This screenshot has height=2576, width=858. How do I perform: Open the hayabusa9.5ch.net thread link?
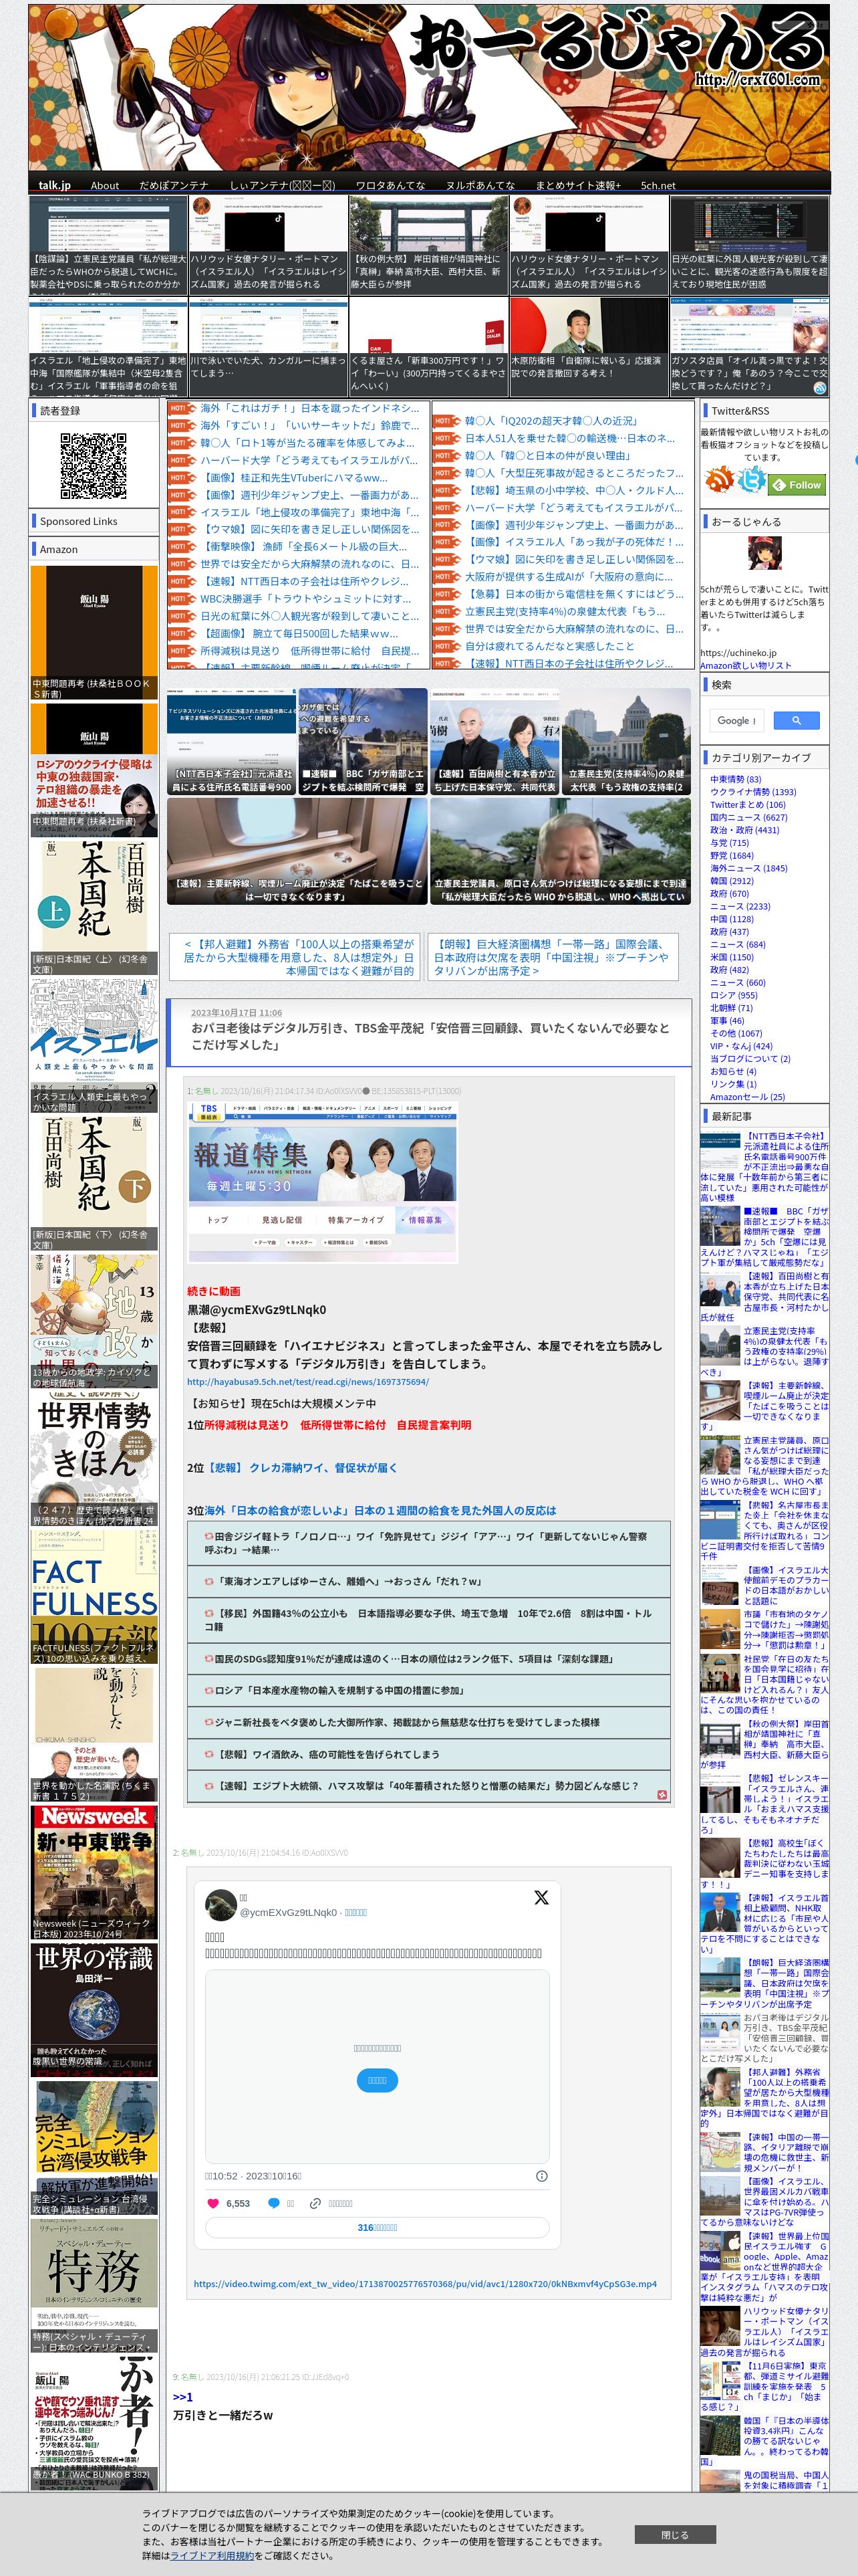pyautogui.click(x=307, y=1381)
